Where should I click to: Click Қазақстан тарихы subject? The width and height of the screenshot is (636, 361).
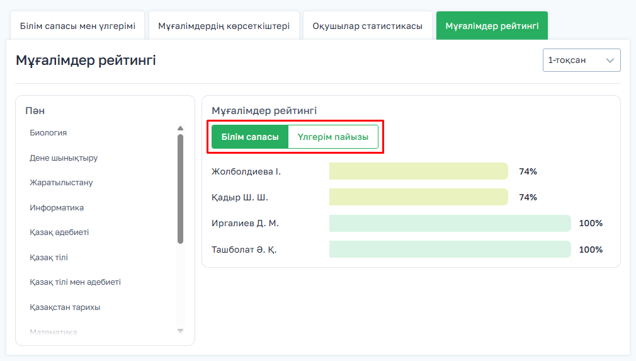point(65,307)
